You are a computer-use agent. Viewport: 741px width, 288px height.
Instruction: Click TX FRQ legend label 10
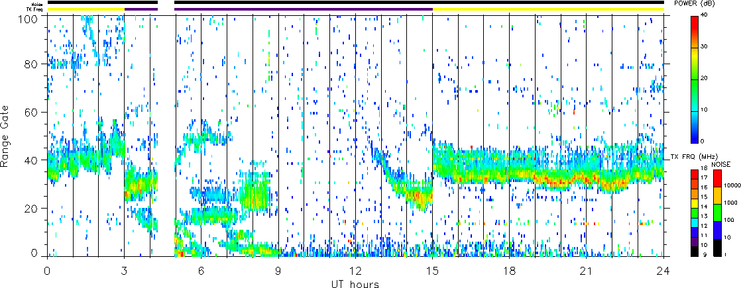704,246
